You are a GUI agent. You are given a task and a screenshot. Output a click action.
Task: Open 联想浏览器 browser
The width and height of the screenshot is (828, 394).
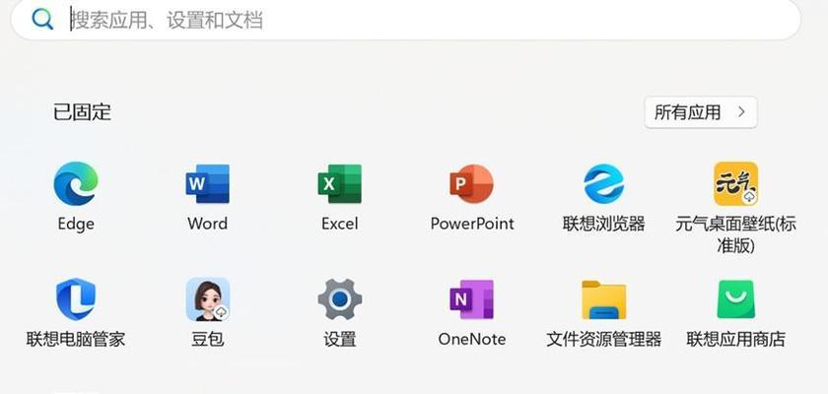pos(603,183)
